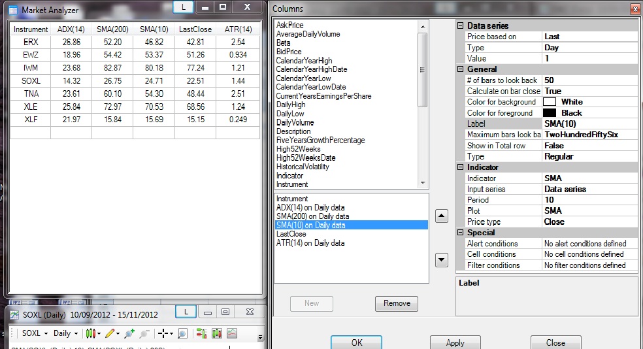
Task: Click the L link button in SOXL chart window
Action: click(186, 312)
